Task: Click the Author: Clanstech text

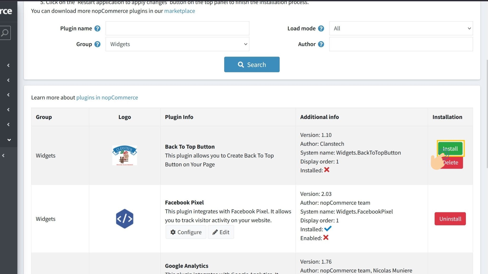Action: point(322,144)
